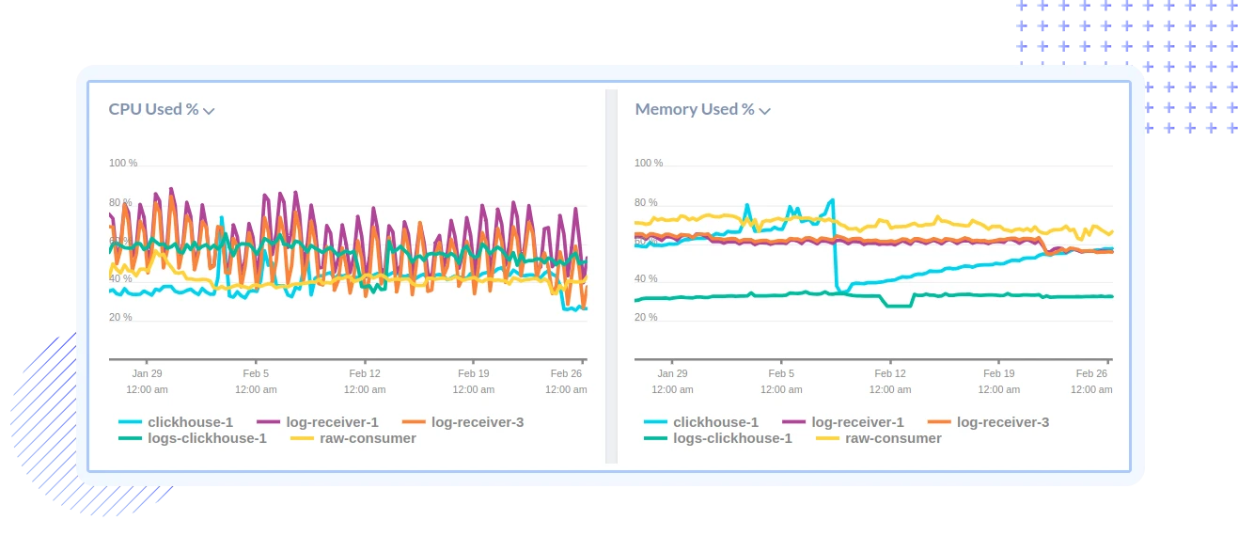Toggle log-receiver-3 series in Memory chart legend

click(988, 422)
